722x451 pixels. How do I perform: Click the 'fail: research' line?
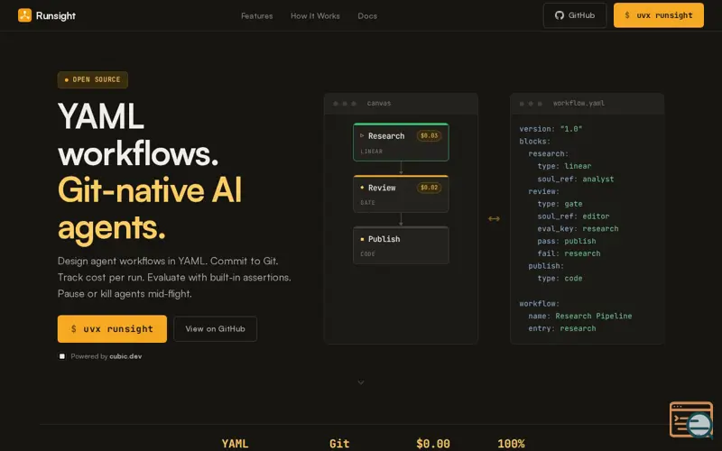click(569, 253)
